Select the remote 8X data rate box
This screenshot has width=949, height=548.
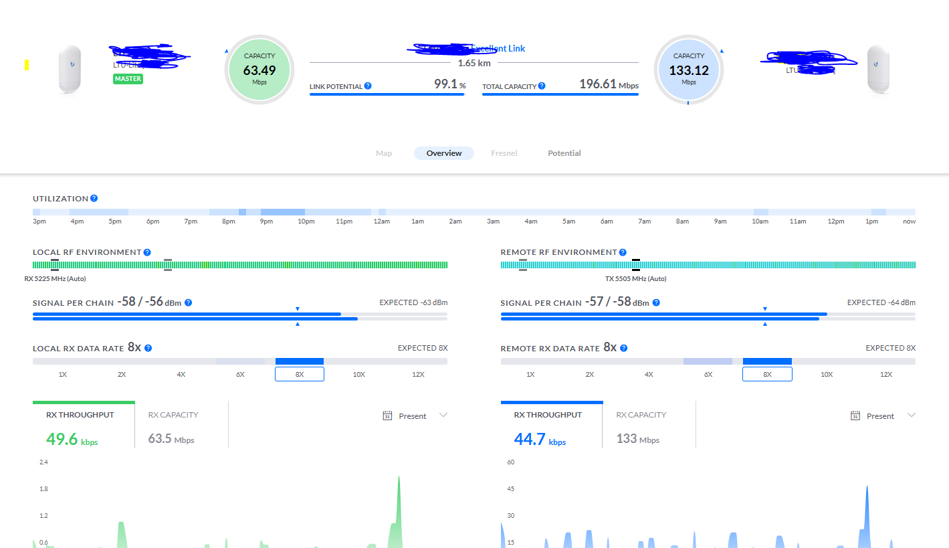coord(767,374)
